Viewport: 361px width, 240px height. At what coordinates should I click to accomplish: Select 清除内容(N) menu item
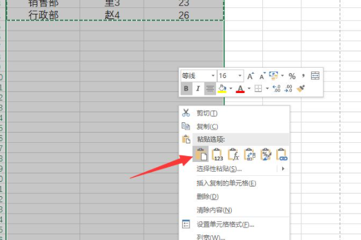click(x=214, y=209)
